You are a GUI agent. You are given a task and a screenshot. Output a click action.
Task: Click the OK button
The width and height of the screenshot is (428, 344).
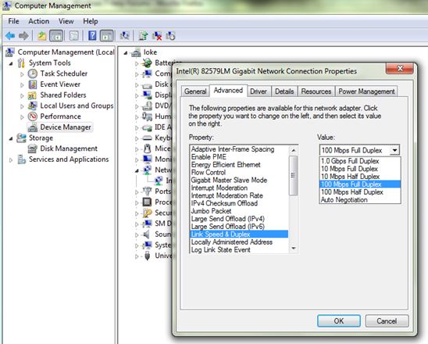(339, 321)
